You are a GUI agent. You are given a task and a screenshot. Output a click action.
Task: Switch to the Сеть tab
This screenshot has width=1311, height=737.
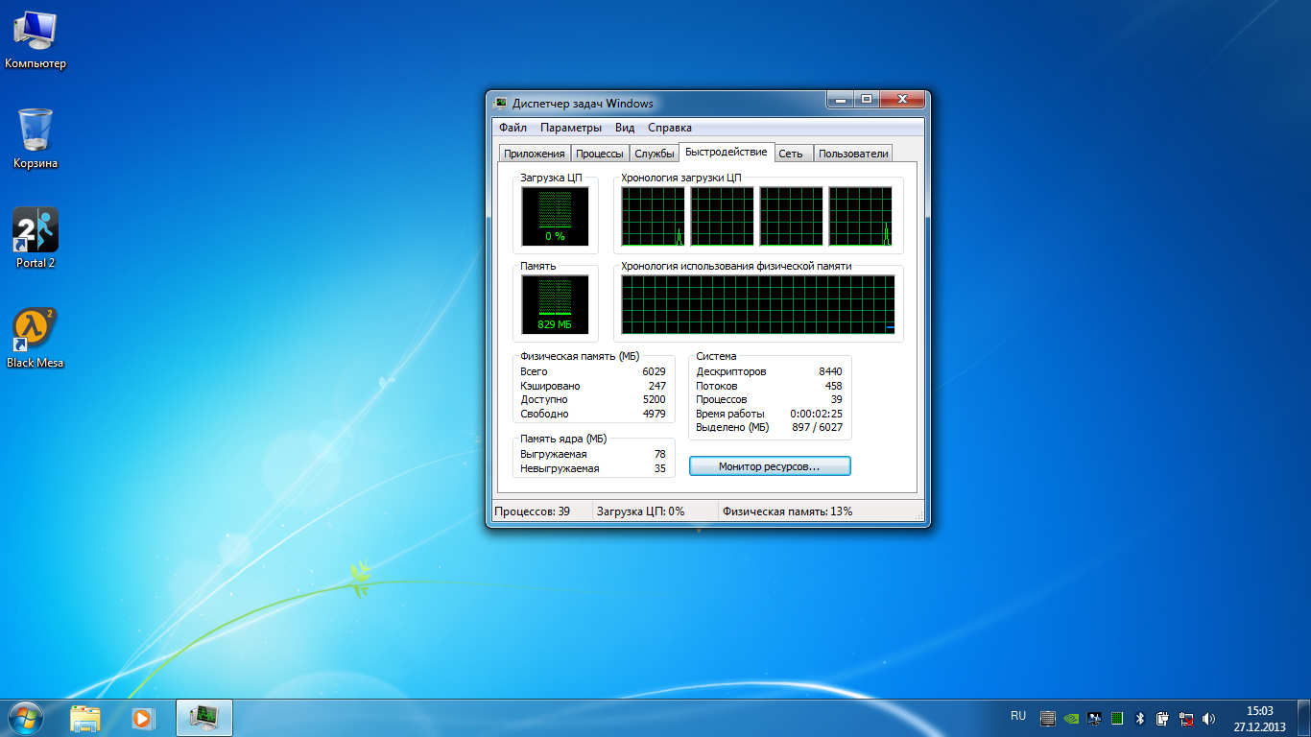(791, 154)
